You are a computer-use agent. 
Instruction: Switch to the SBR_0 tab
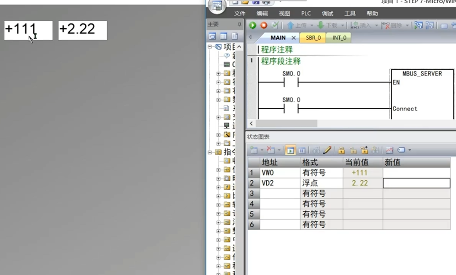click(x=312, y=38)
